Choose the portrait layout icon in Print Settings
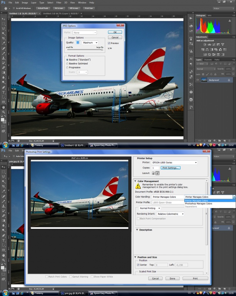Screen dimensions: 236x296 153,173
